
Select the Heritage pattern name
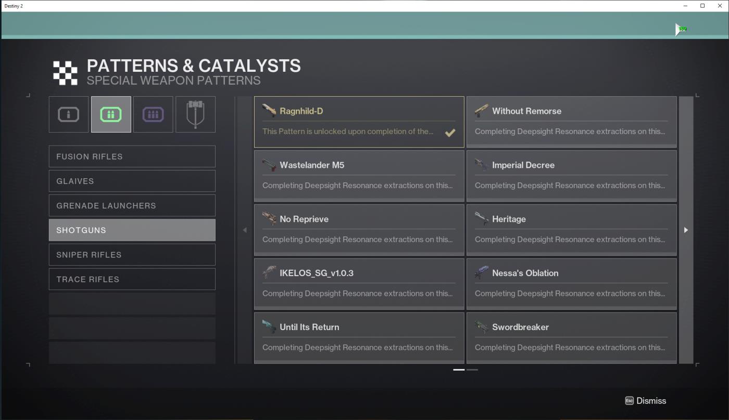pos(509,219)
